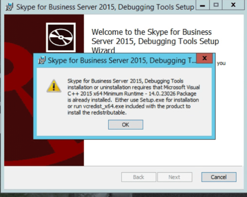Click the partially hidden word "you"

(221, 63)
